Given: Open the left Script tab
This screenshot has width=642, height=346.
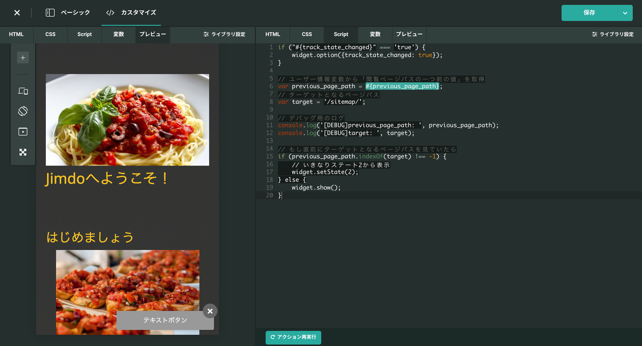Looking at the screenshot, I should 85,34.
